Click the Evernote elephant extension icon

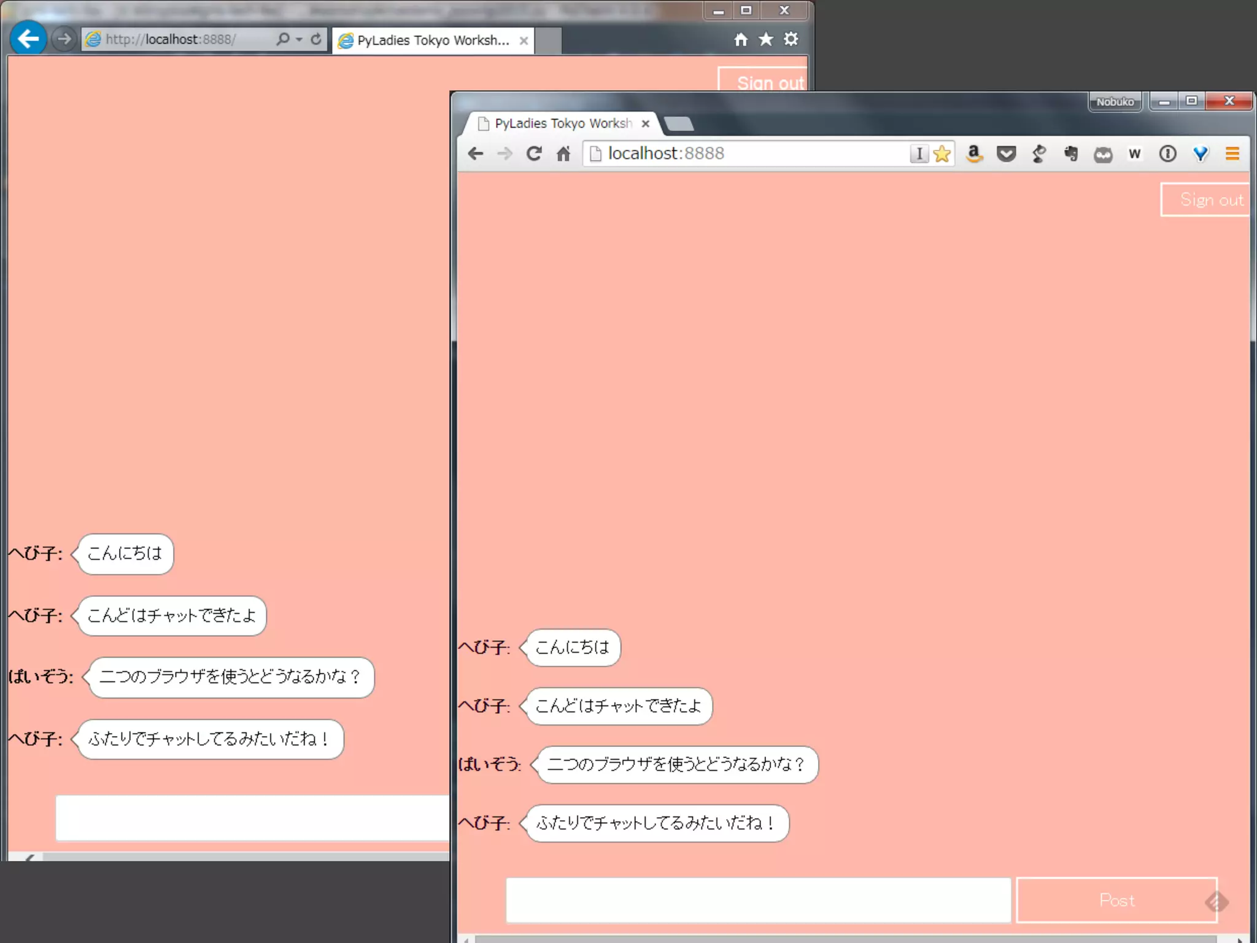[x=1071, y=153]
